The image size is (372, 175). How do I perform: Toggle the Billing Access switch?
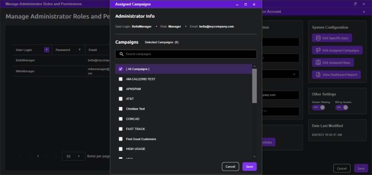click(342, 107)
